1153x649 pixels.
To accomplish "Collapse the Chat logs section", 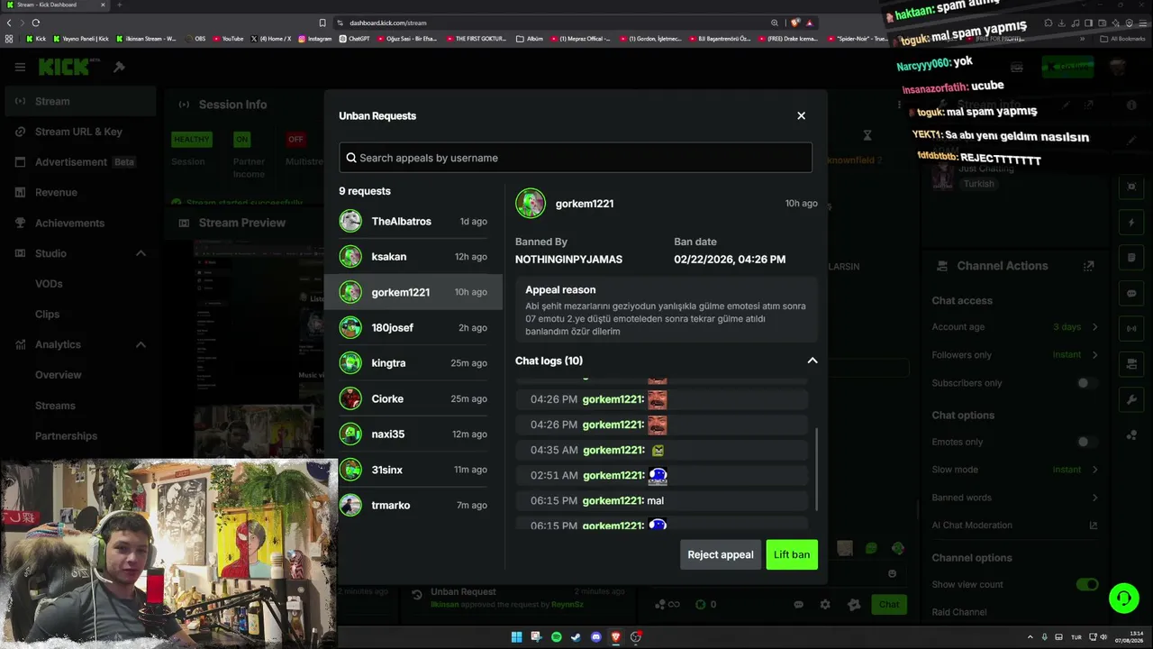I will (x=812, y=361).
